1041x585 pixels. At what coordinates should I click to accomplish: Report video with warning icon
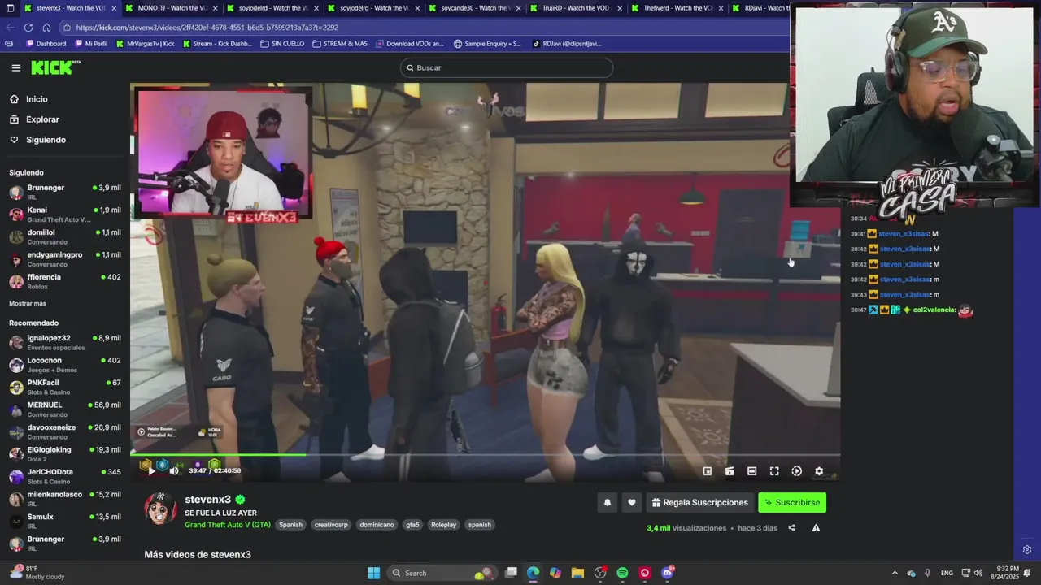(816, 528)
